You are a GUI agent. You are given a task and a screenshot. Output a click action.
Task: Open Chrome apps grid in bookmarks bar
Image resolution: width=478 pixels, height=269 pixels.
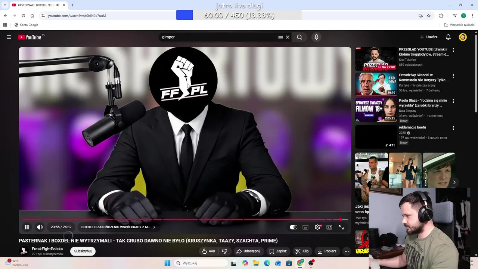tap(5, 25)
